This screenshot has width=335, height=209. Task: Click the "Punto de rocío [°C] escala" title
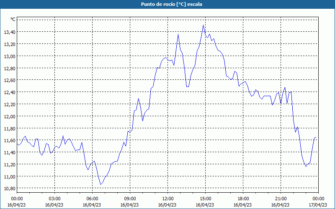pos(172,4)
